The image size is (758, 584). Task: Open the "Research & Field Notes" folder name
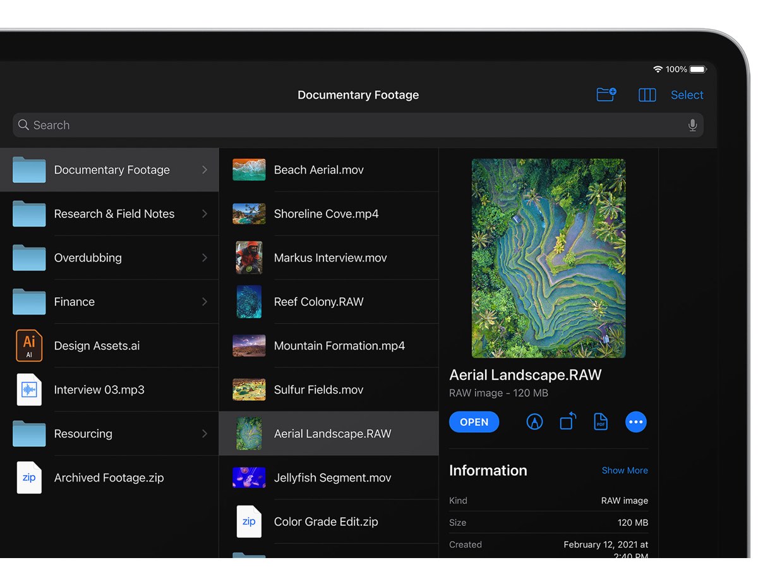(114, 214)
